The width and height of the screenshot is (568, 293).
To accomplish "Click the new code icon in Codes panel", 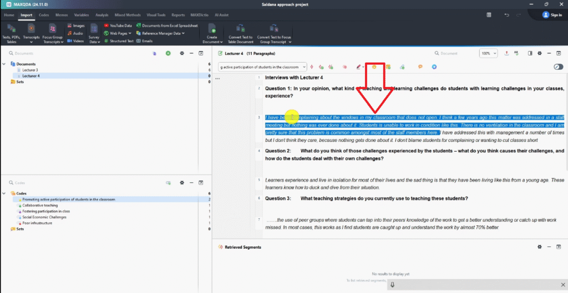I will pos(168,182).
